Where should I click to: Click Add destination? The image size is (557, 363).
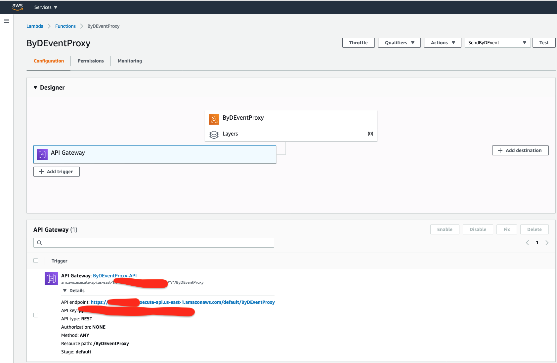click(520, 150)
